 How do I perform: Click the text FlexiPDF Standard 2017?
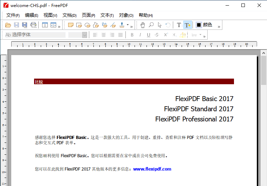tap(199, 109)
